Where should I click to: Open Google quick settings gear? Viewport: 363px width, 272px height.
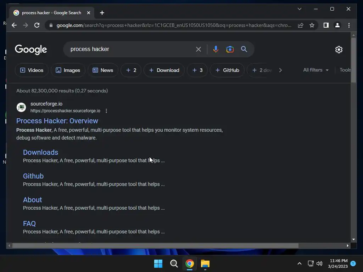[x=339, y=49]
